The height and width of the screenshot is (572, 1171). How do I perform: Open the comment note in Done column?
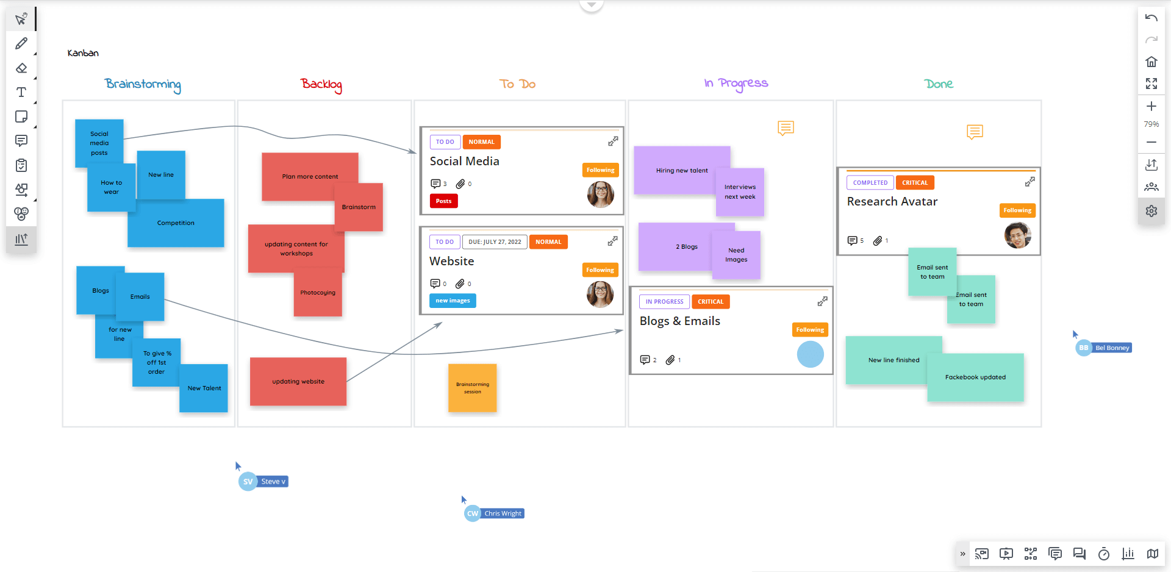(975, 132)
